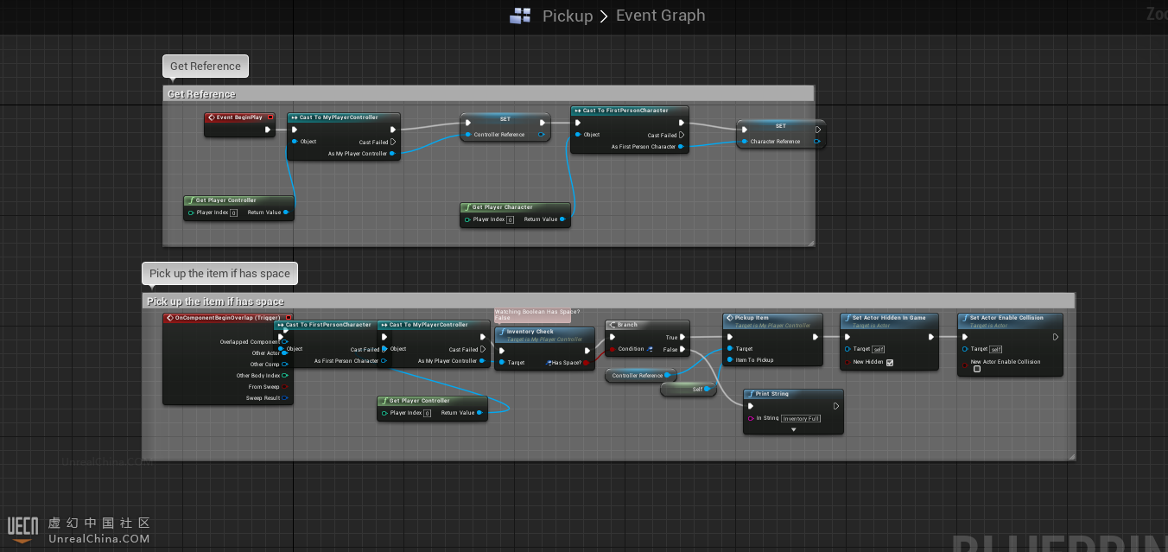Click the Branch True exec pin
The height and width of the screenshot is (552, 1168).
point(682,338)
